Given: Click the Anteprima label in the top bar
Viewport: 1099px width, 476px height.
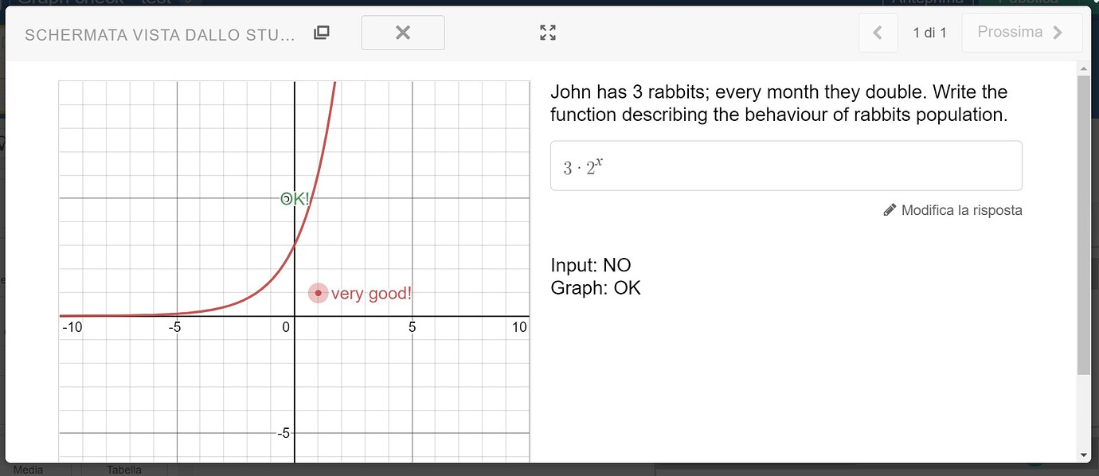Looking at the screenshot, I should point(928,3).
